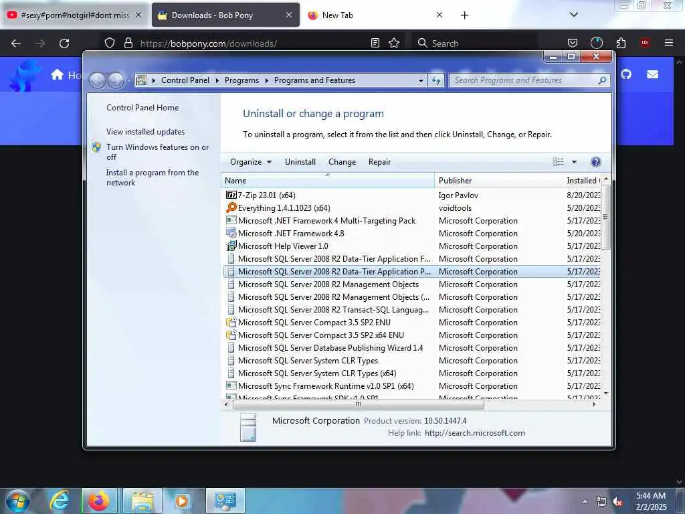Viewport: 685px width, 514px height.
Task: Open Firefox list all tabs chevron
Action: [x=574, y=15]
